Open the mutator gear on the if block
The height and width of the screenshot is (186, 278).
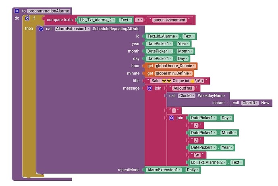tap(27, 19)
